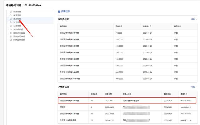Click 未缴 status in 第3年年费 row

pos(176,33)
